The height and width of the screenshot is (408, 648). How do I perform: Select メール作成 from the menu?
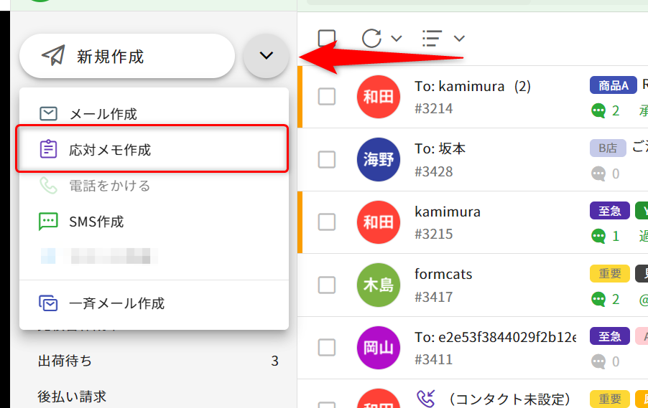coord(103,114)
